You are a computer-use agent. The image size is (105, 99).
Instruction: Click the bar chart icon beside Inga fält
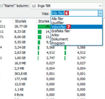point(34,6)
